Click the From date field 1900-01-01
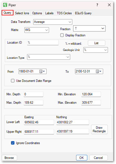The image size is (116, 164). (x=33, y=71)
